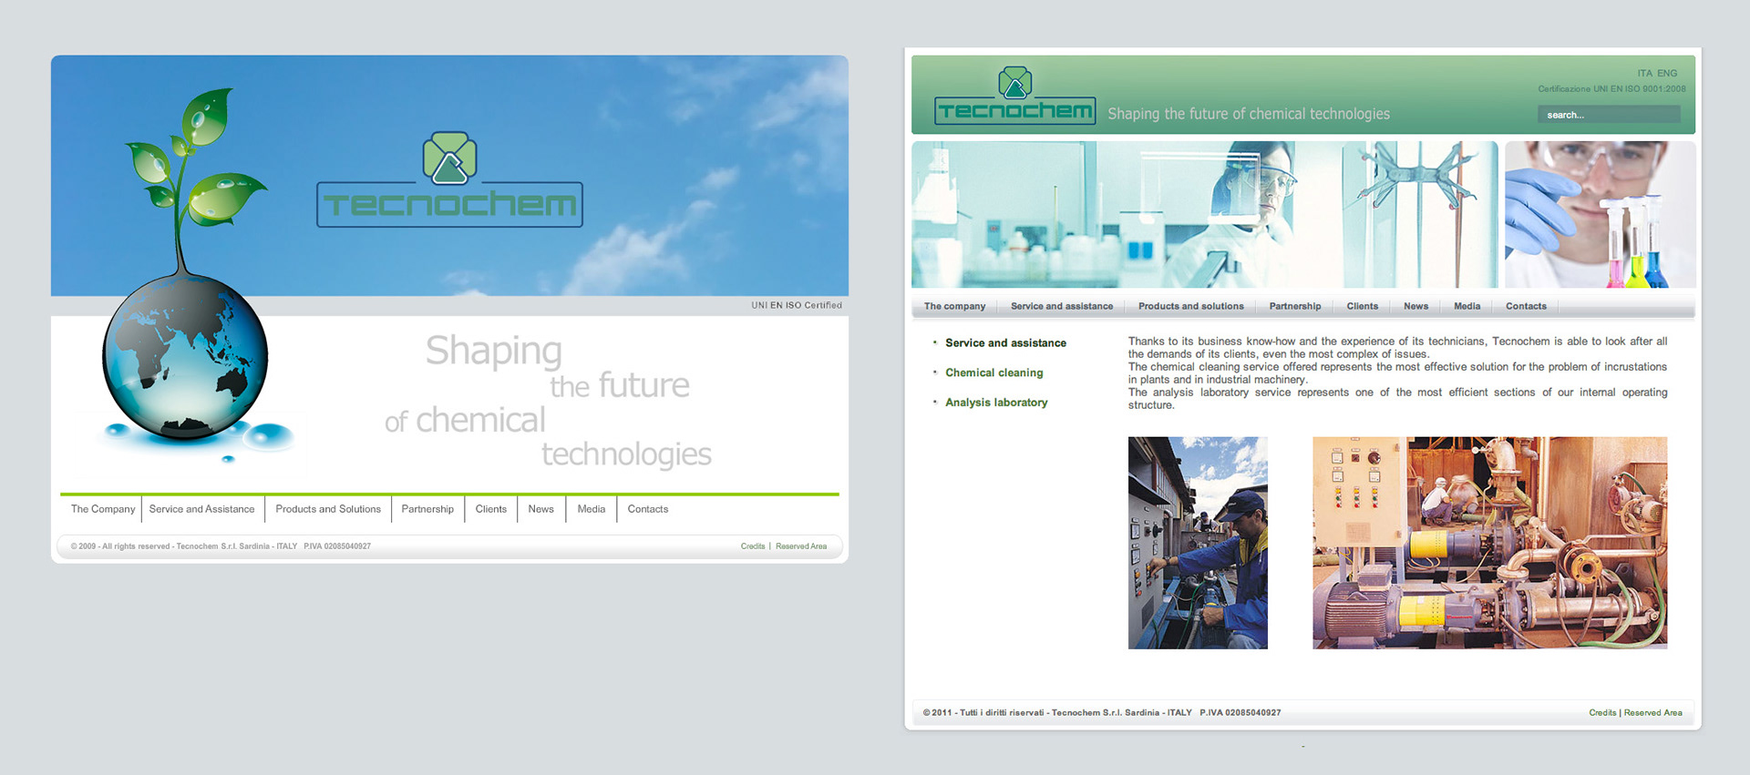This screenshot has width=1750, height=775.
Task: Select Partnership tab in the right page navbar
Action: pyautogui.click(x=1295, y=306)
